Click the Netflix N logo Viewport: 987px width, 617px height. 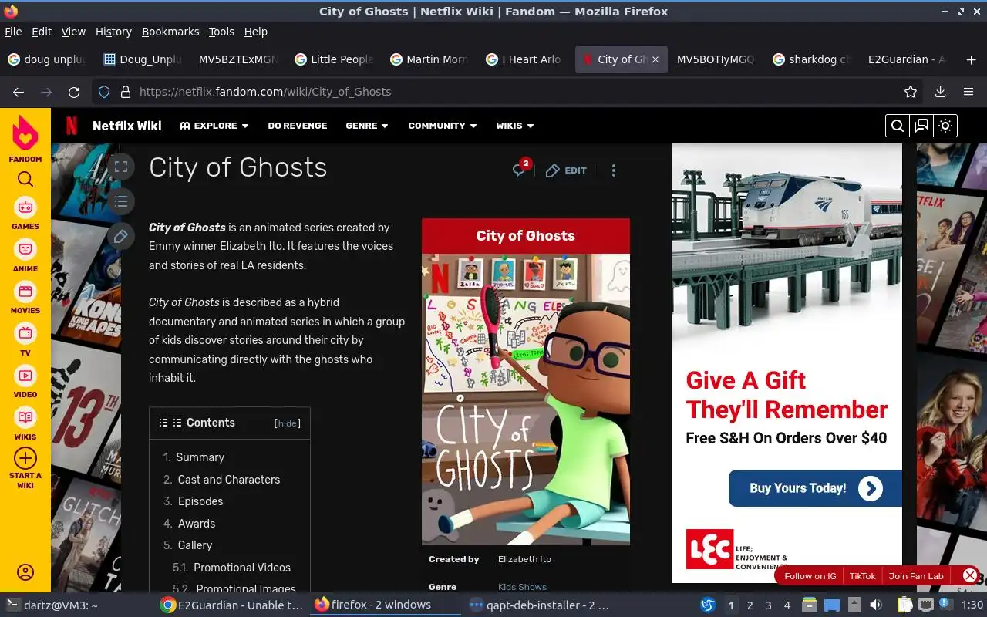coord(71,126)
